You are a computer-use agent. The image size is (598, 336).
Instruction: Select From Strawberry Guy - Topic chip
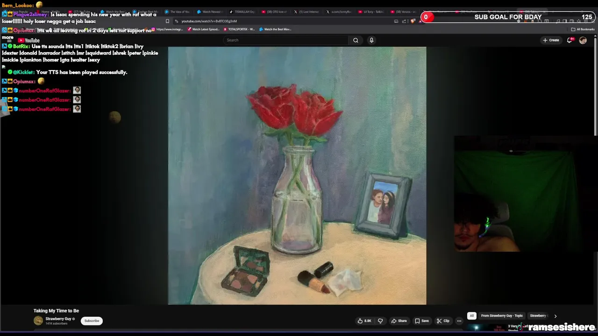click(502, 315)
